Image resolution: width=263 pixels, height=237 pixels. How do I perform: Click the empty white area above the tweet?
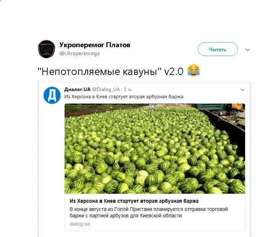[x=131, y=18]
